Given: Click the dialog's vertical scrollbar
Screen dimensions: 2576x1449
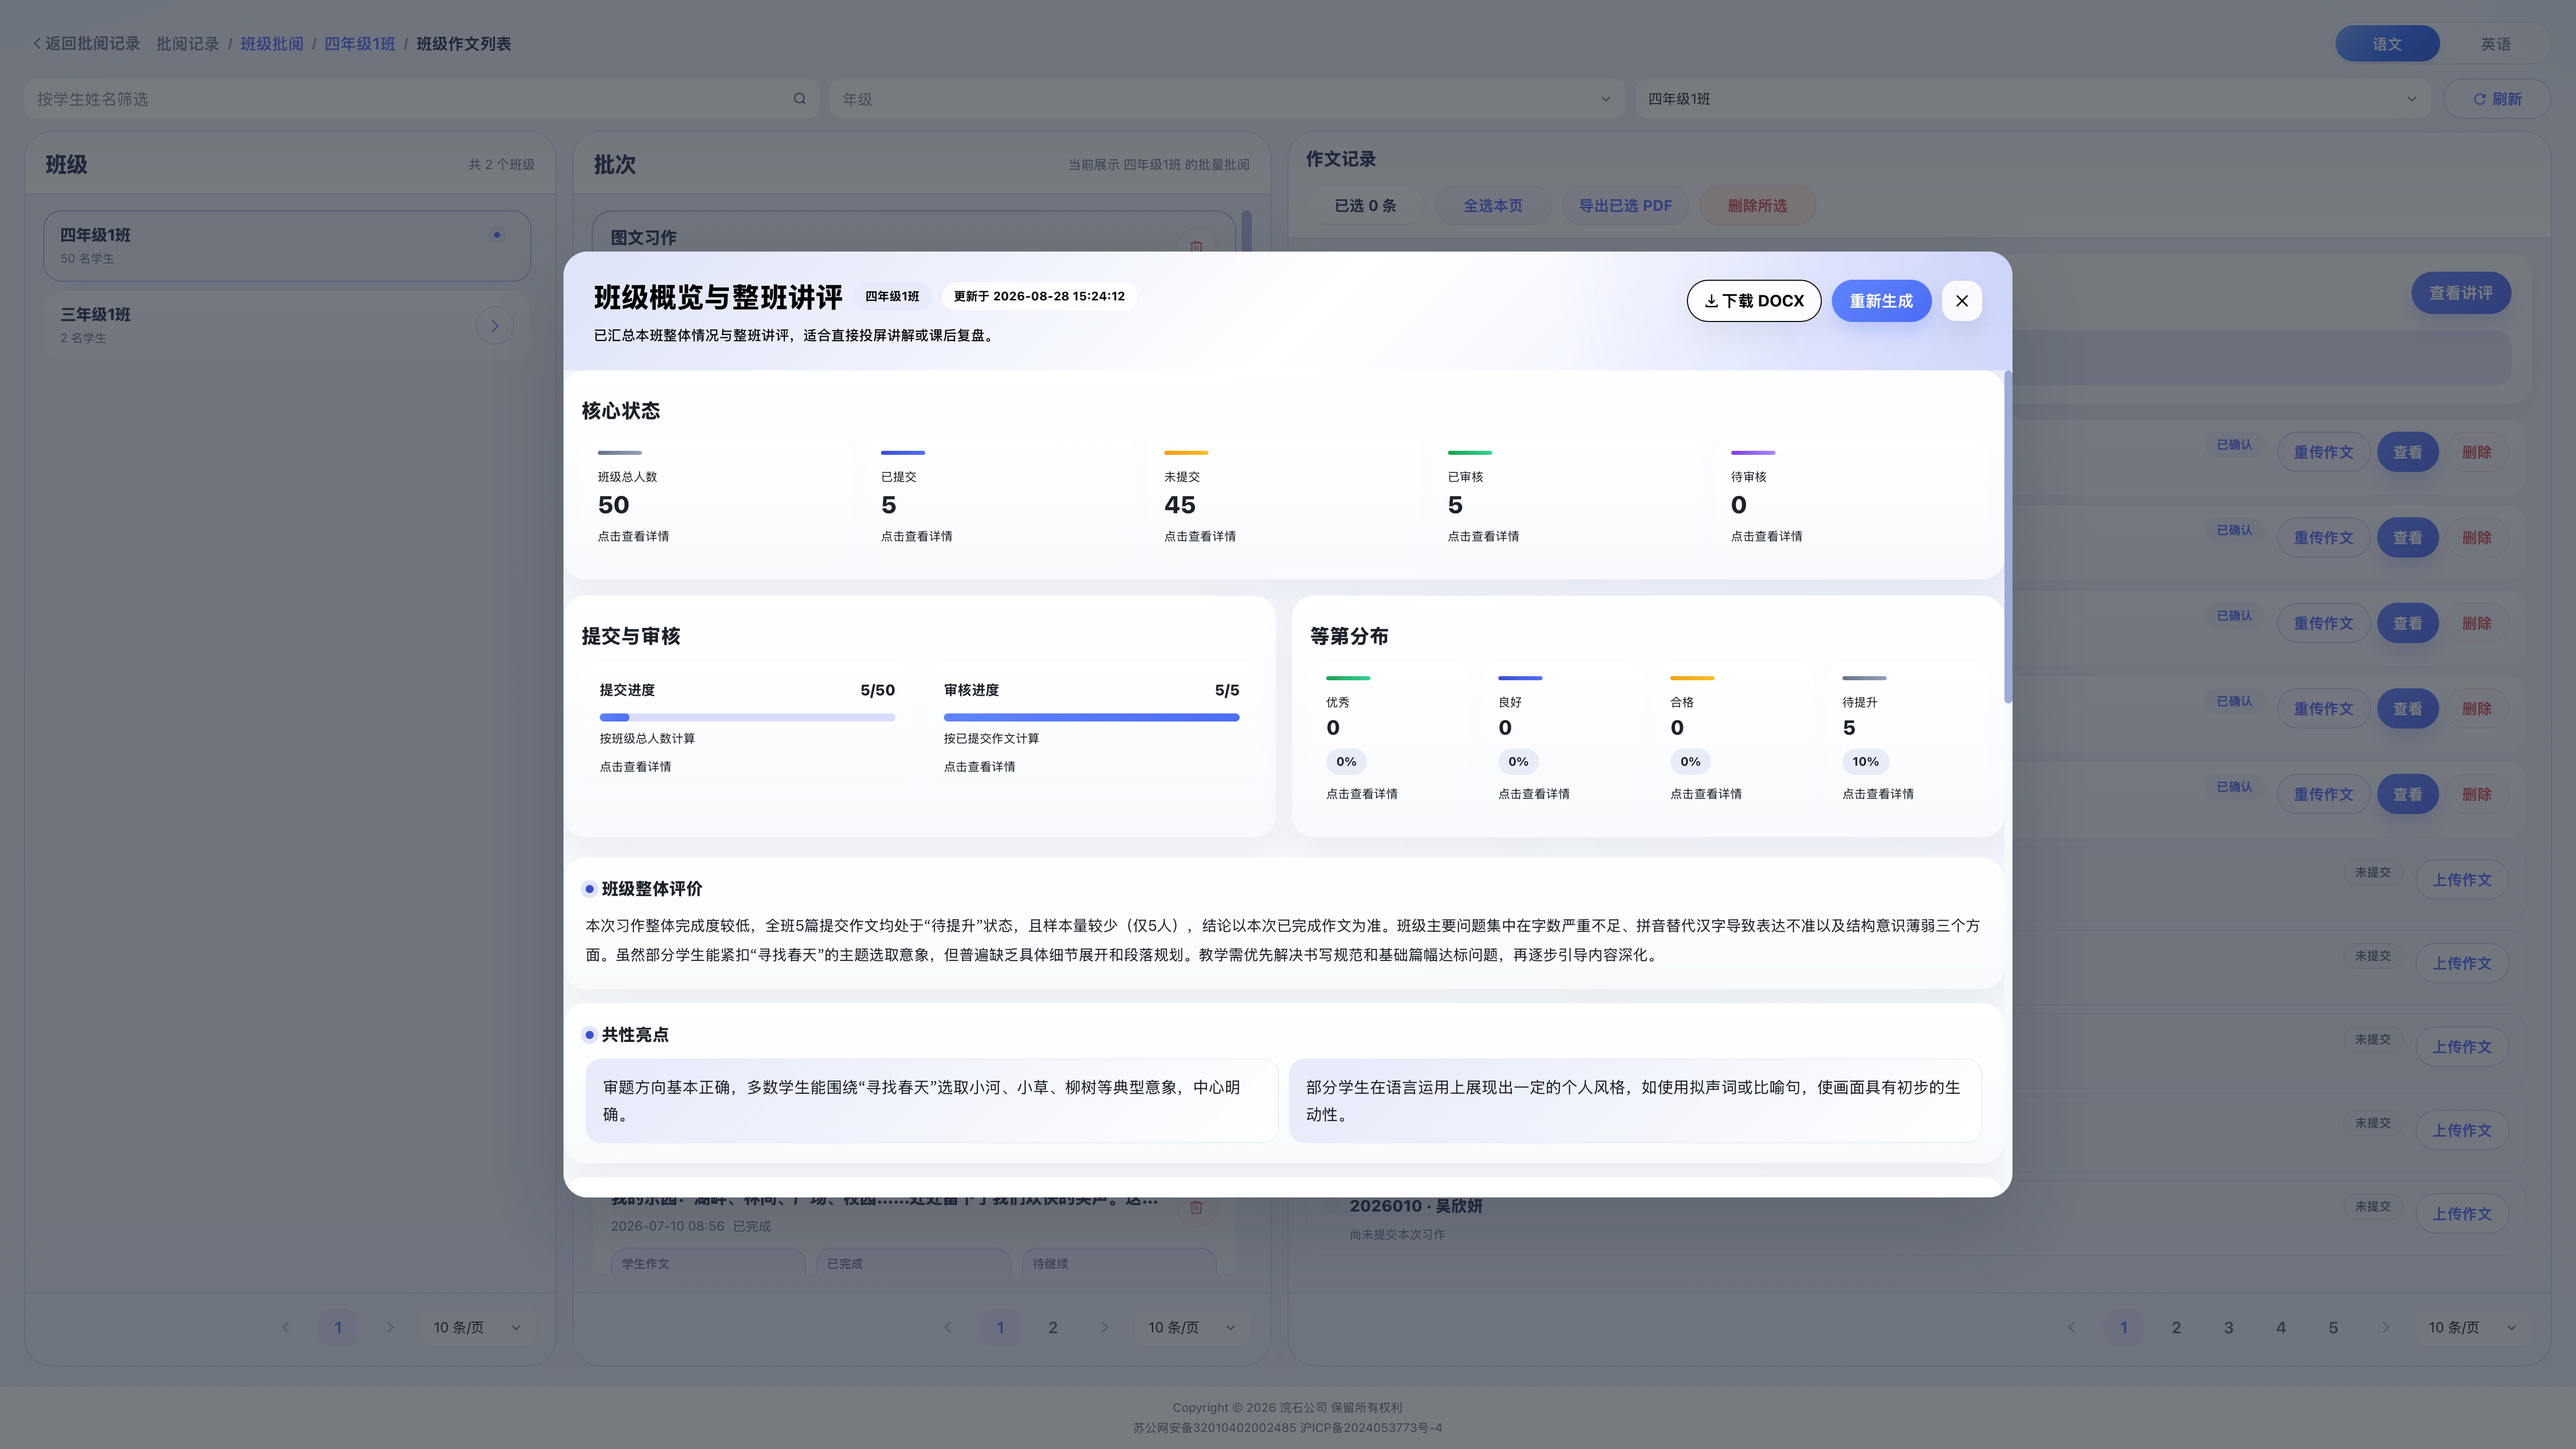Looking at the screenshot, I should point(2007,537).
